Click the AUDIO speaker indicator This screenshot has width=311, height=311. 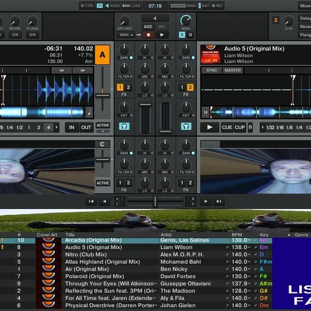(112, 6)
